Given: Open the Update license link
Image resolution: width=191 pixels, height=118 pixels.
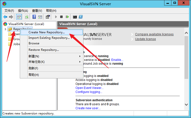Looking at the screenshot, I should pyautogui.click(x=145, y=39).
